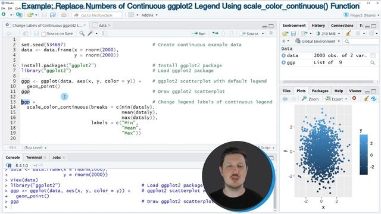This screenshot has height=214, width=381.
Task: Open R language selector dropdown
Action: (x=286, y=41)
